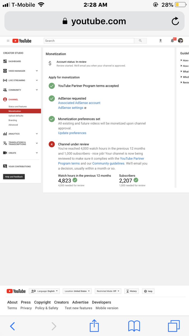
Task: Open Safari bookmarks book icon
Action: click(x=134, y=326)
